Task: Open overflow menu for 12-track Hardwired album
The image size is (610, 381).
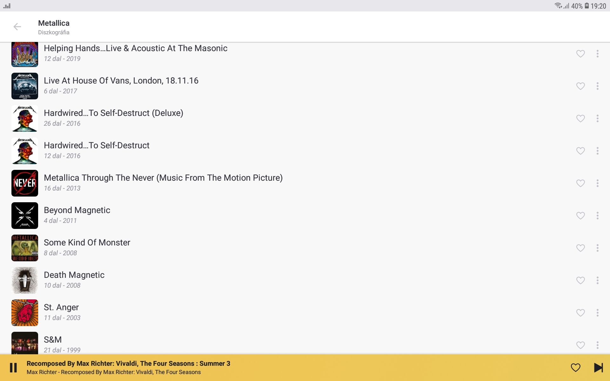Action: coord(598,151)
